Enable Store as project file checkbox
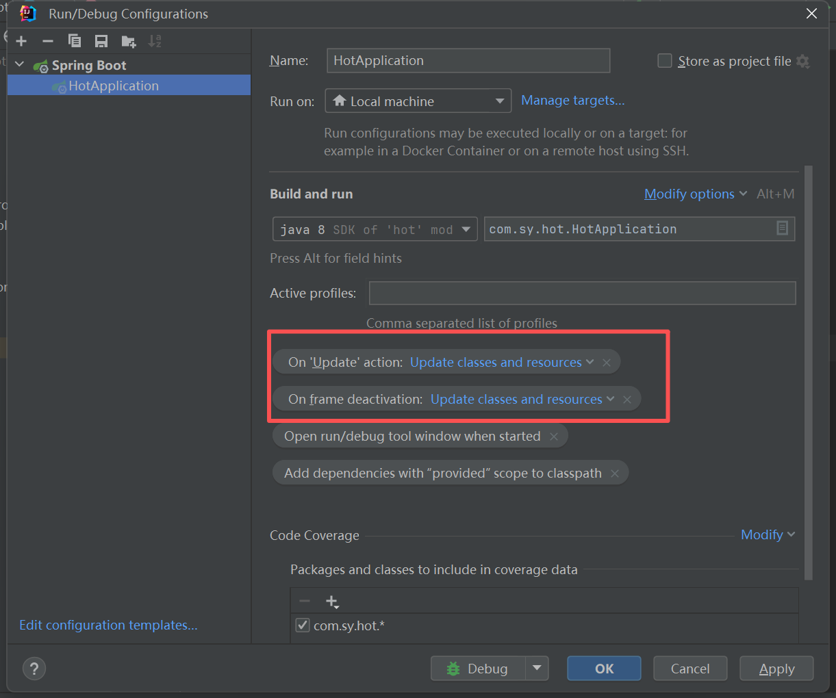This screenshot has width=836, height=698. point(665,61)
